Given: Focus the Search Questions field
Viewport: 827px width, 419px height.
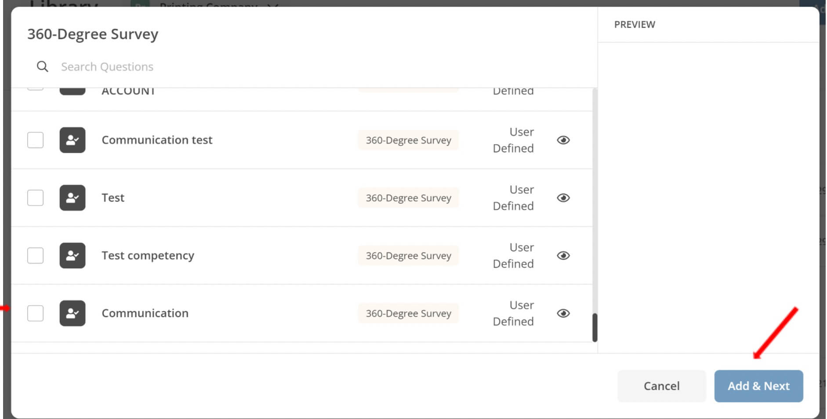Looking at the screenshot, I should tap(308, 67).
